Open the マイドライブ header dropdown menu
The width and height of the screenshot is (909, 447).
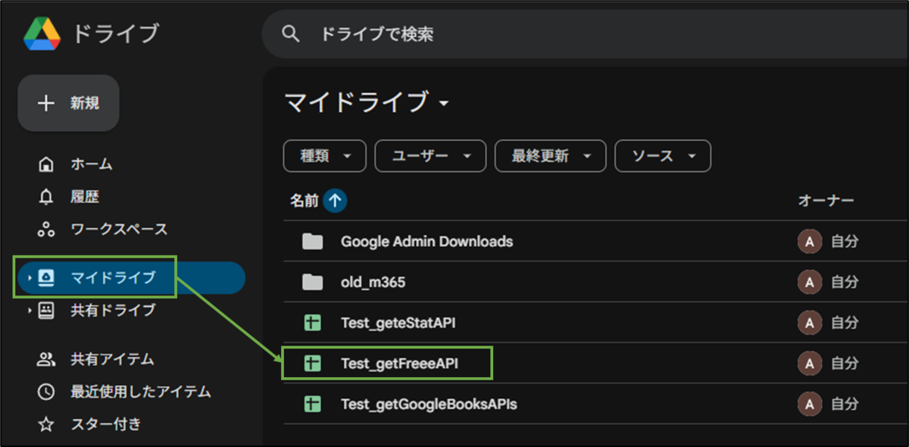445,105
